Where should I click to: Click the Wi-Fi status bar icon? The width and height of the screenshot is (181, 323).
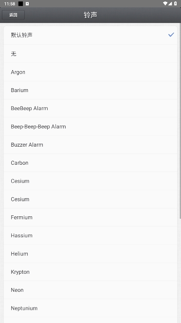click(165, 3)
